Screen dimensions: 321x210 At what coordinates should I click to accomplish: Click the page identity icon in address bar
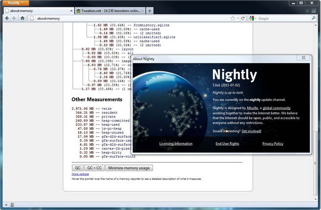click(x=32, y=18)
